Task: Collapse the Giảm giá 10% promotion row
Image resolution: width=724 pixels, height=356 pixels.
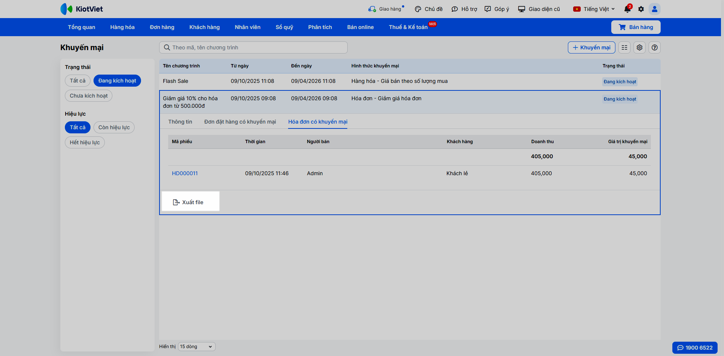Action: click(410, 102)
